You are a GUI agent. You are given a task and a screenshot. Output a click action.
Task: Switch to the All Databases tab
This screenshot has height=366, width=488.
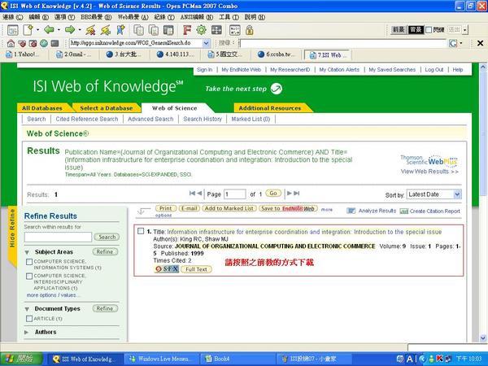click(x=42, y=108)
